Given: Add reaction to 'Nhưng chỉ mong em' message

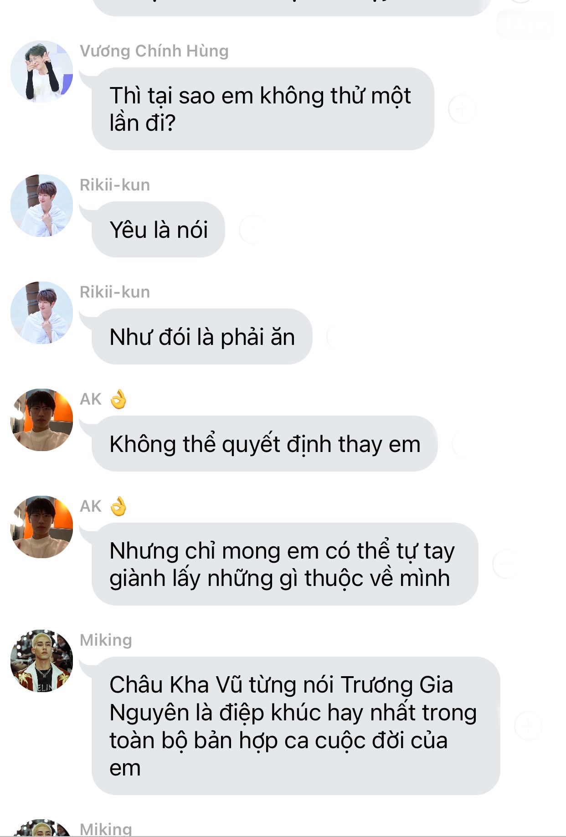Looking at the screenshot, I should 506,564.
